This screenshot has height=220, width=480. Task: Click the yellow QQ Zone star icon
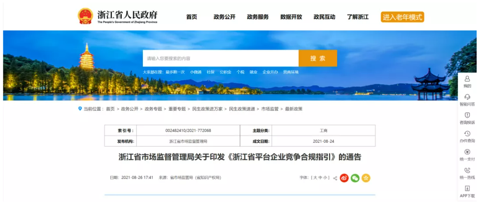366,178
